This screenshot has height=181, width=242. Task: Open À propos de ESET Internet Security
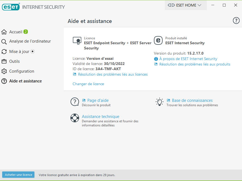pos(188,59)
